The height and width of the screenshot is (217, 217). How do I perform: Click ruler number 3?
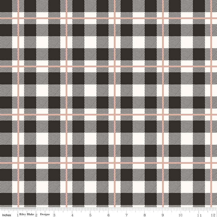pos(54,215)
